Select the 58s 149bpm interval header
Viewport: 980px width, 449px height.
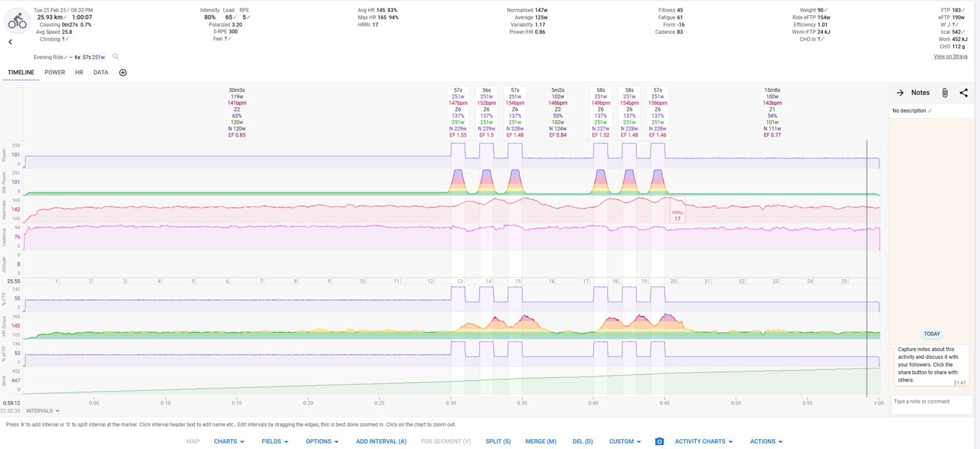[601, 113]
